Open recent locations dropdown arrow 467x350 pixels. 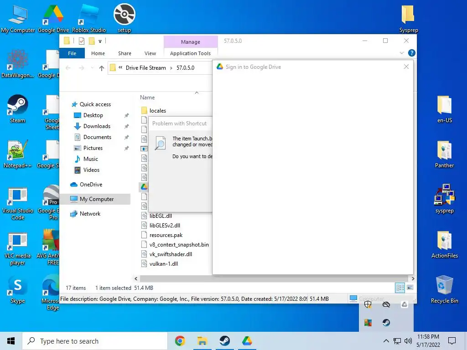tap(92, 68)
